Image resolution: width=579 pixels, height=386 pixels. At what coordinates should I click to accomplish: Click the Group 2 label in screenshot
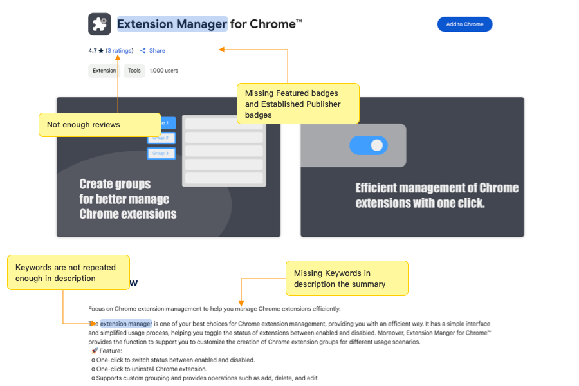(161, 138)
